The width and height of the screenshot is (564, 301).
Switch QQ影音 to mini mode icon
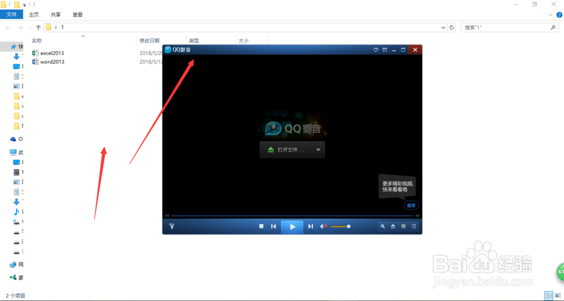click(385, 50)
